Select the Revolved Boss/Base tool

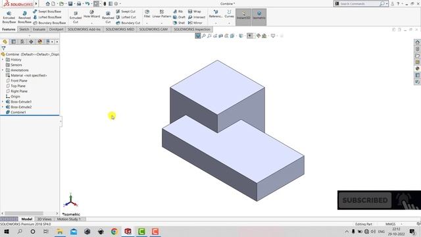point(24,17)
